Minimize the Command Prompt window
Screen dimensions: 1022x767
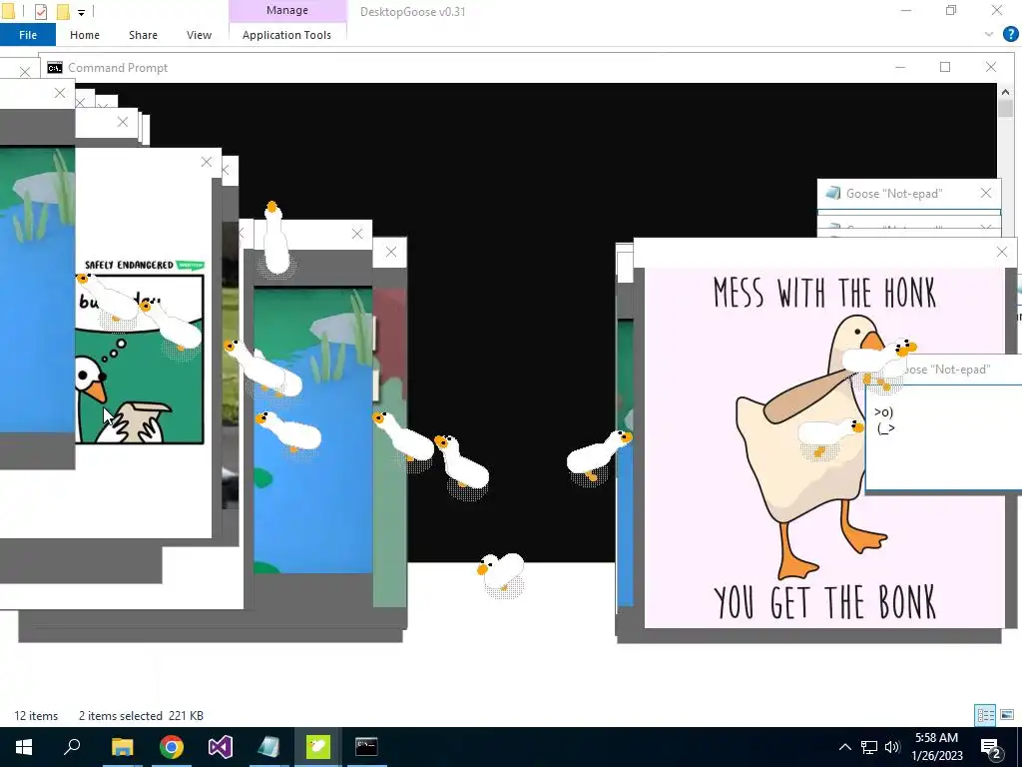pyautogui.click(x=900, y=67)
